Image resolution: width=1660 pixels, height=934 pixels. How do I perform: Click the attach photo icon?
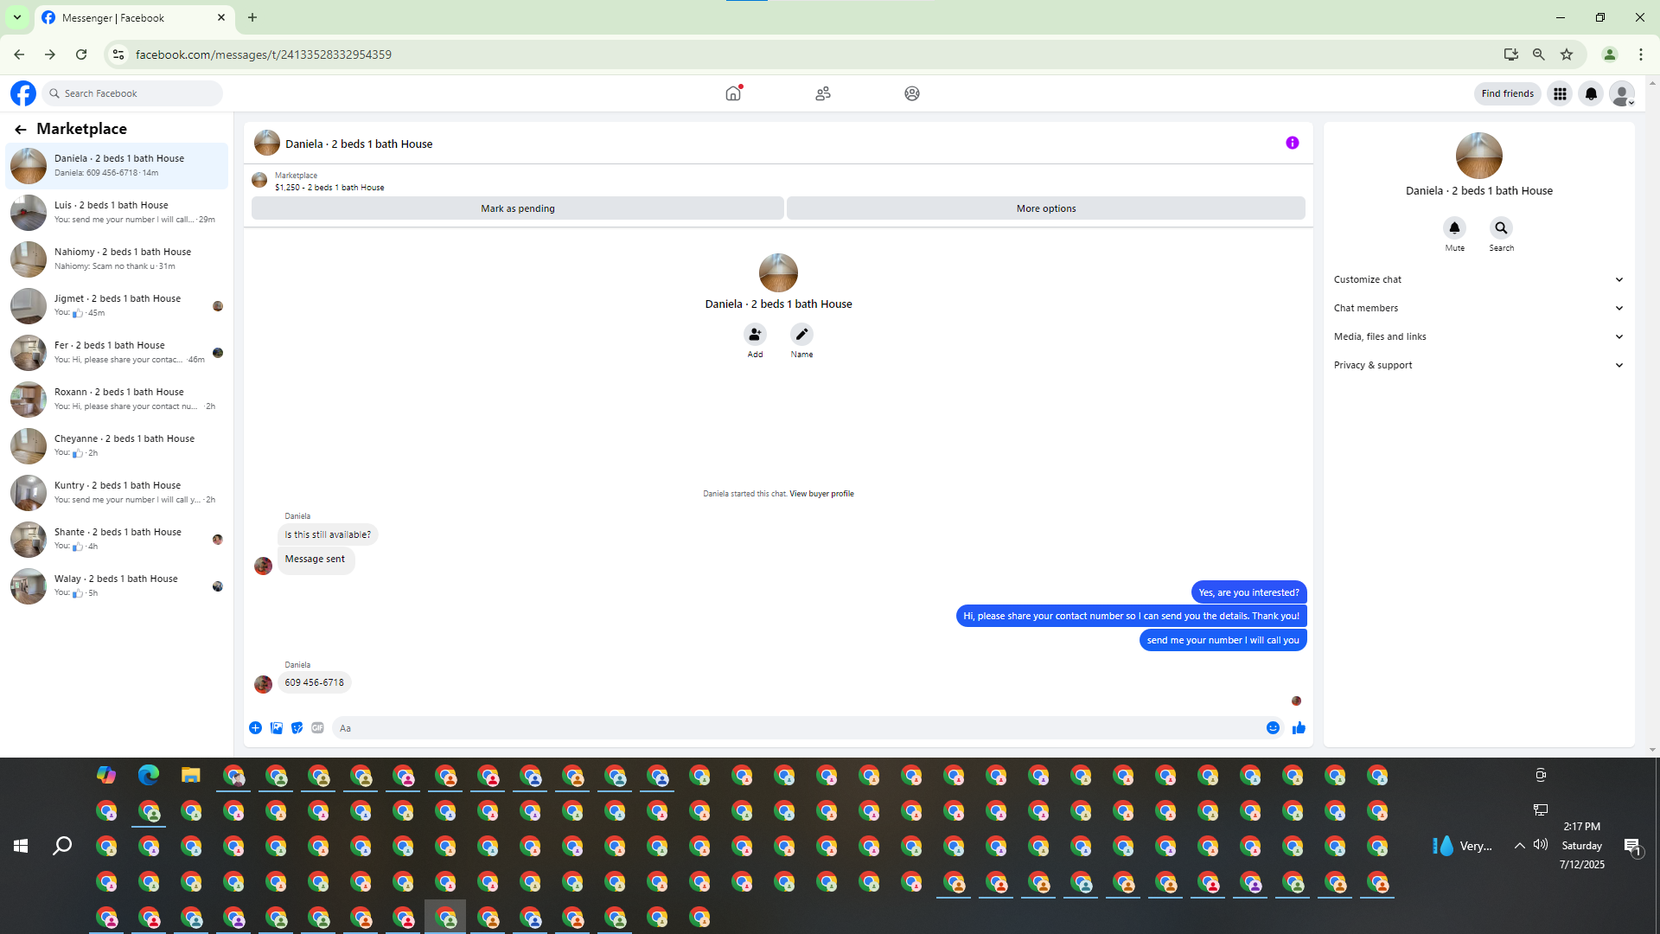tap(277, 728)
